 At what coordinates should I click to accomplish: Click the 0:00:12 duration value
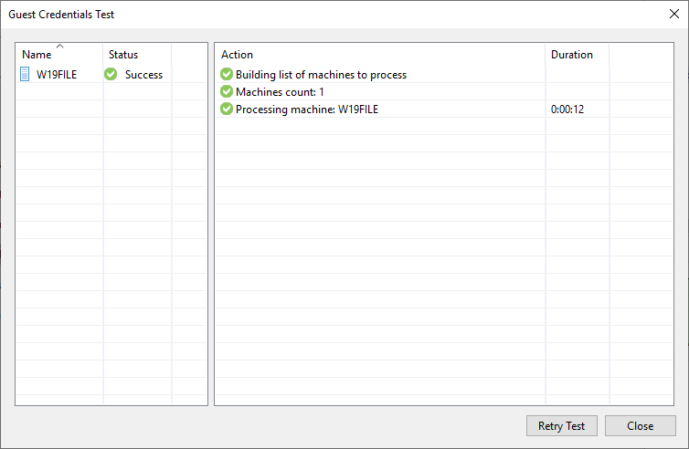click(x=567, y=110)
